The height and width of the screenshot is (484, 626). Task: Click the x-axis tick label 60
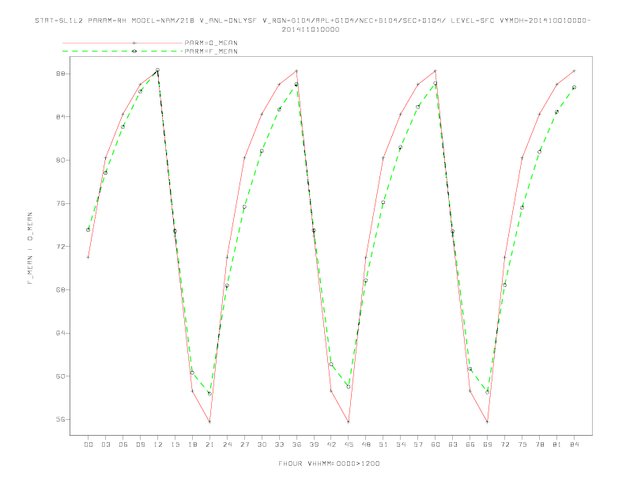436,444
